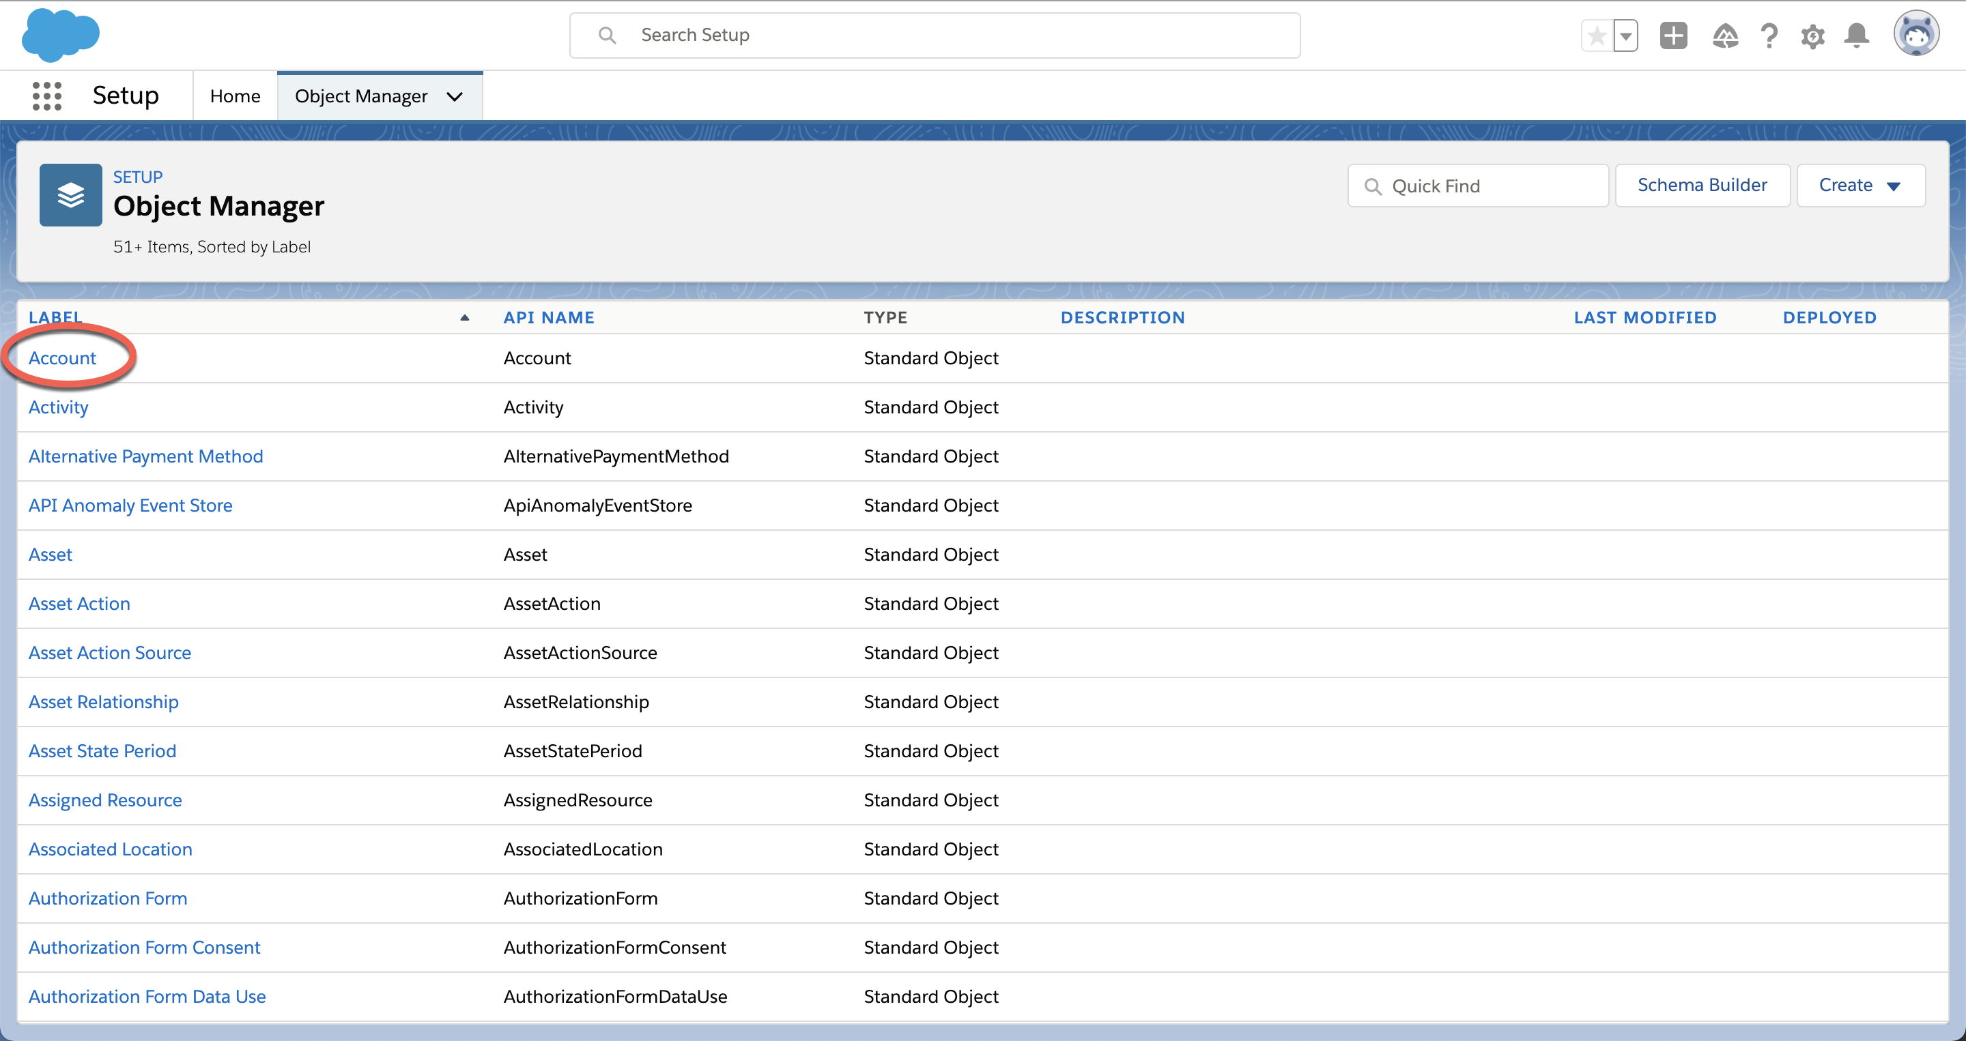This screenshot has height=1041, width=1966.
Task: Focus the Quick Find field
Action: tap(1479, 186)
